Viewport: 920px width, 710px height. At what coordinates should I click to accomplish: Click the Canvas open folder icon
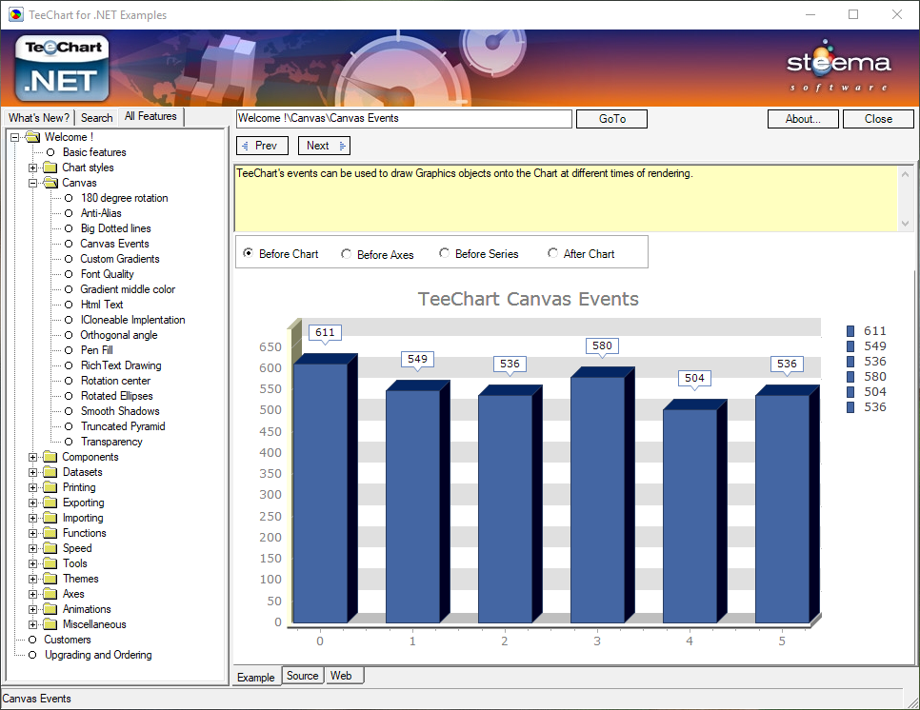click(51, 183)
